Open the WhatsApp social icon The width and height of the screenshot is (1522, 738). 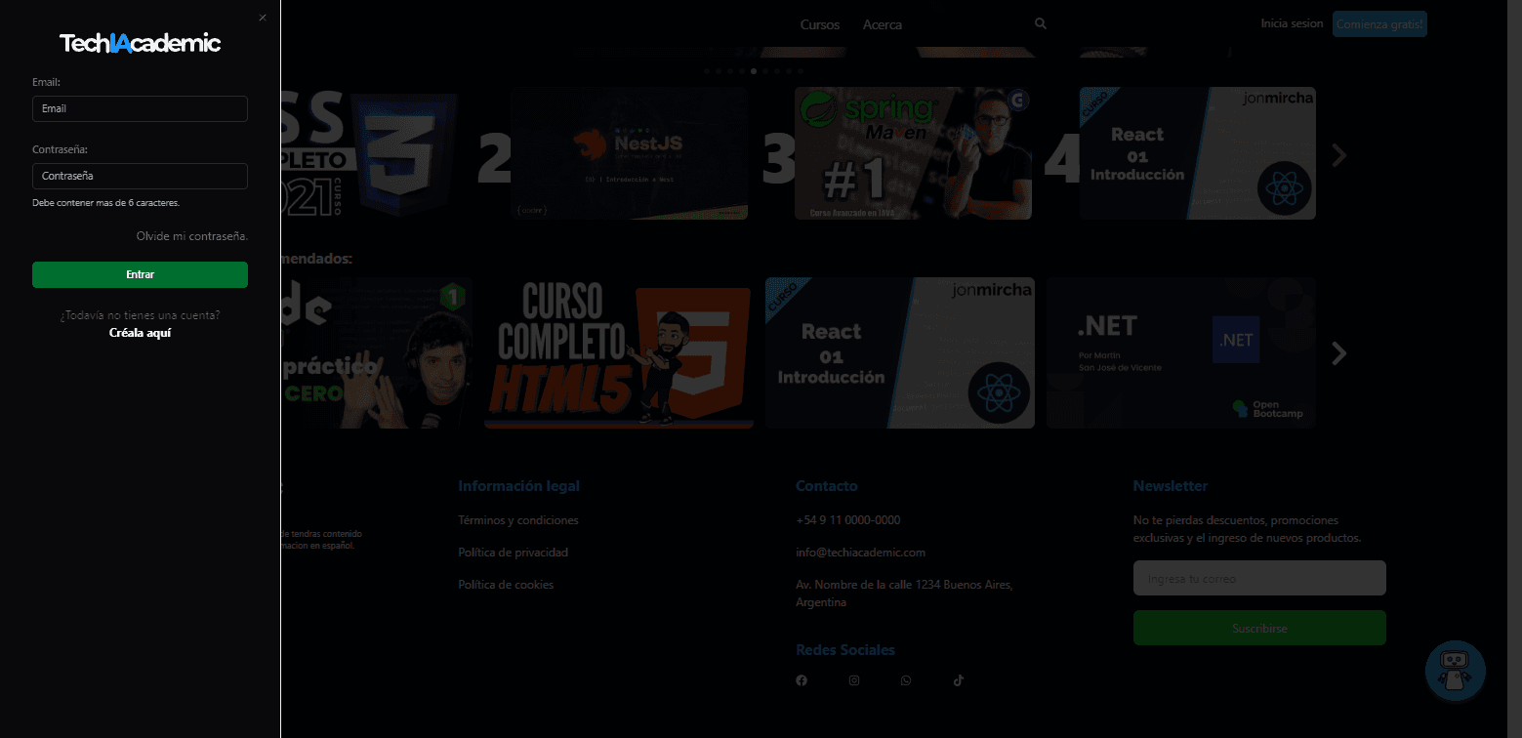click(x=906, y=680)
